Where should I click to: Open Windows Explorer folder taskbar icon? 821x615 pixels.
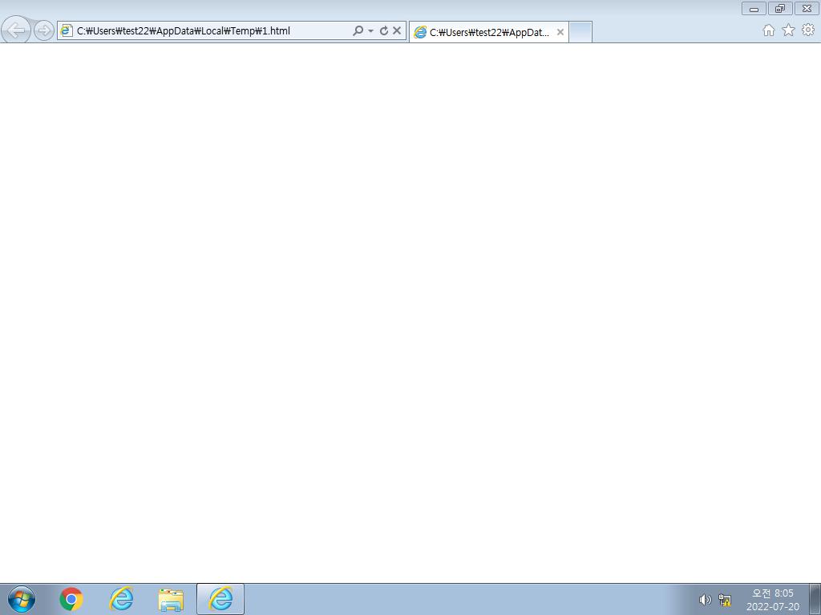coord(171,600)
